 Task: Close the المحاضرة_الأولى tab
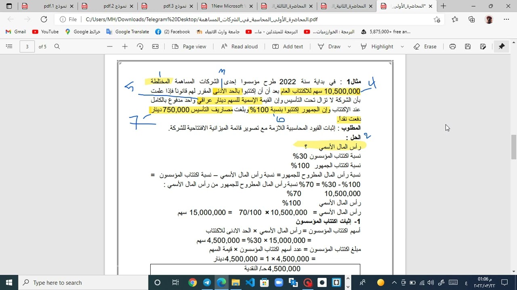click(x=430, y=6)
